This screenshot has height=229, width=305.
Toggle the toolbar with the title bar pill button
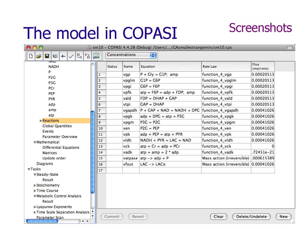tap(290, 47)
